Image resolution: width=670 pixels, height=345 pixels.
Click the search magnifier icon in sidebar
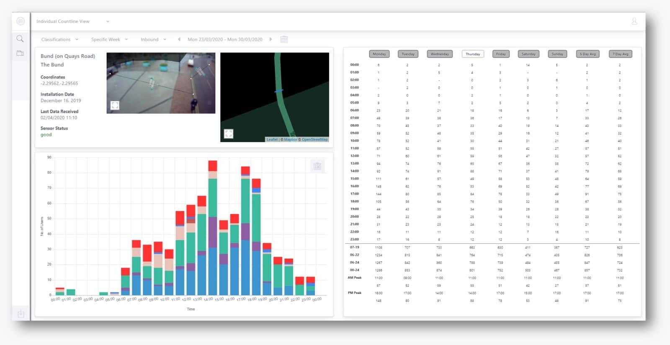pos(20,39)
